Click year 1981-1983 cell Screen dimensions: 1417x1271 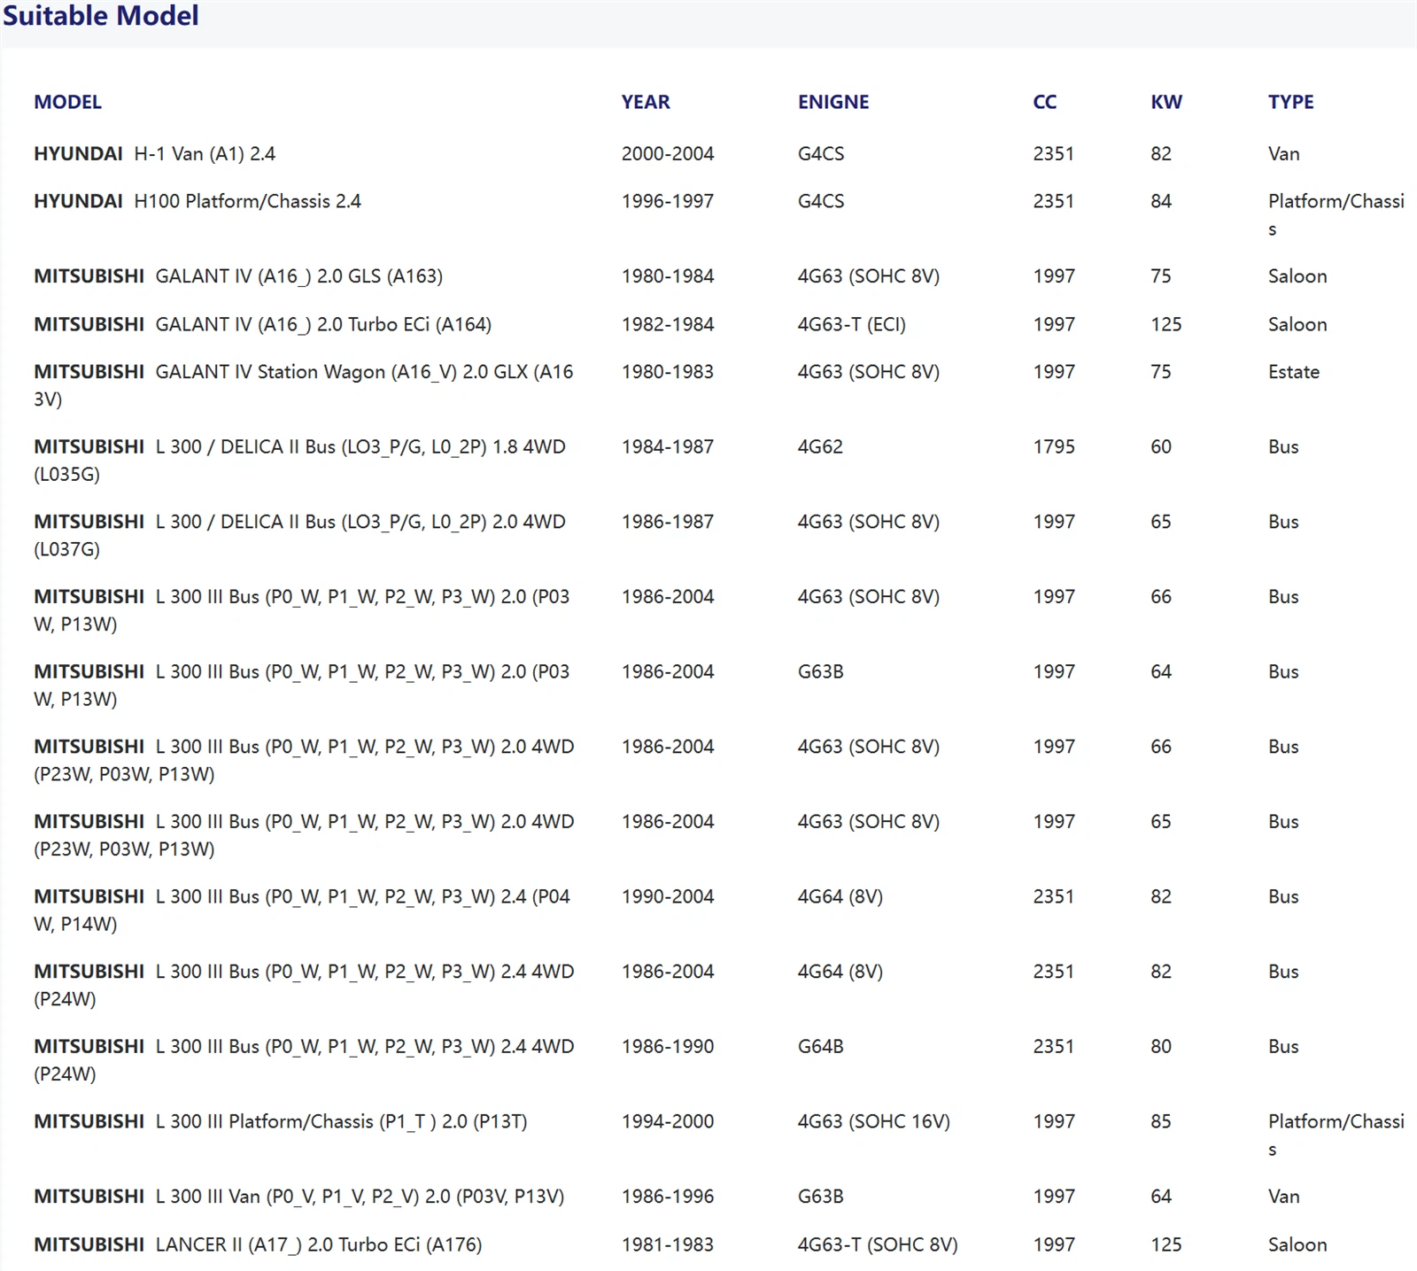pos(668,1244)
